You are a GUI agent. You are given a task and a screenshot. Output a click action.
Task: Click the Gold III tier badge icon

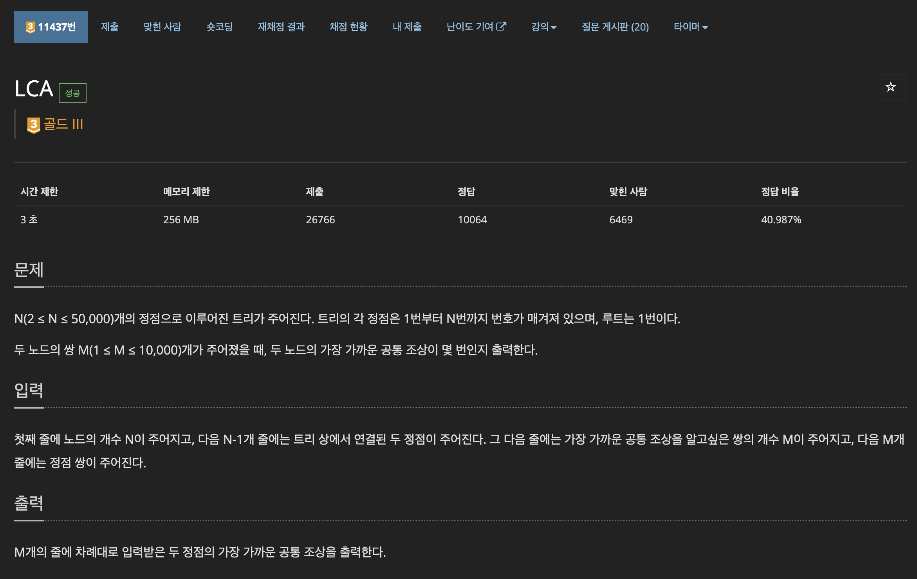click(34, 125)
